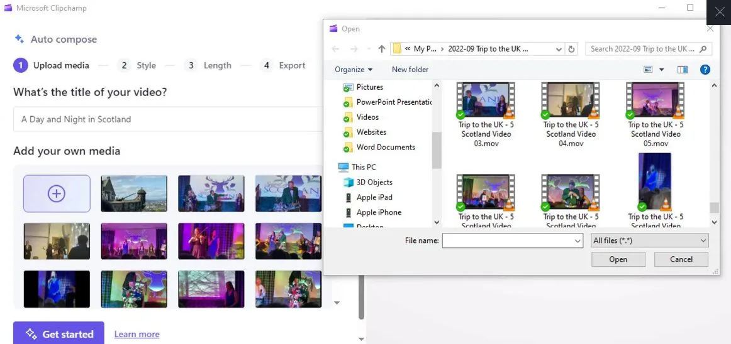
Task: Go up one folder level arrow
Action: (x=382, y=49)
